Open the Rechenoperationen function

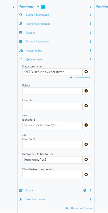click(x=38, y=24)
